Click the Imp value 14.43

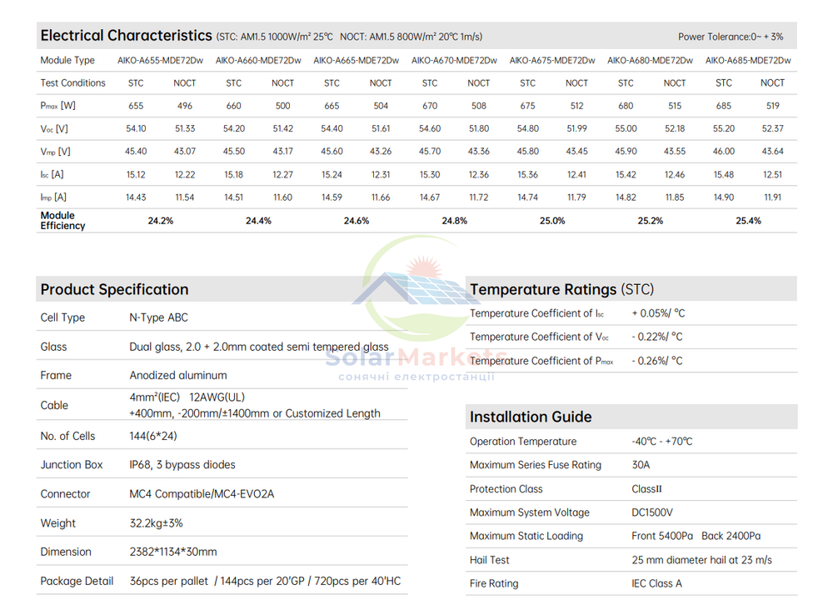[x=136, y=197]
